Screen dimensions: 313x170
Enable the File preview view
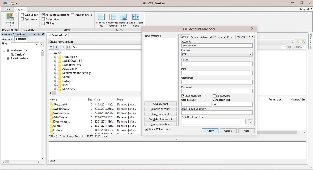tap(43, 19)
